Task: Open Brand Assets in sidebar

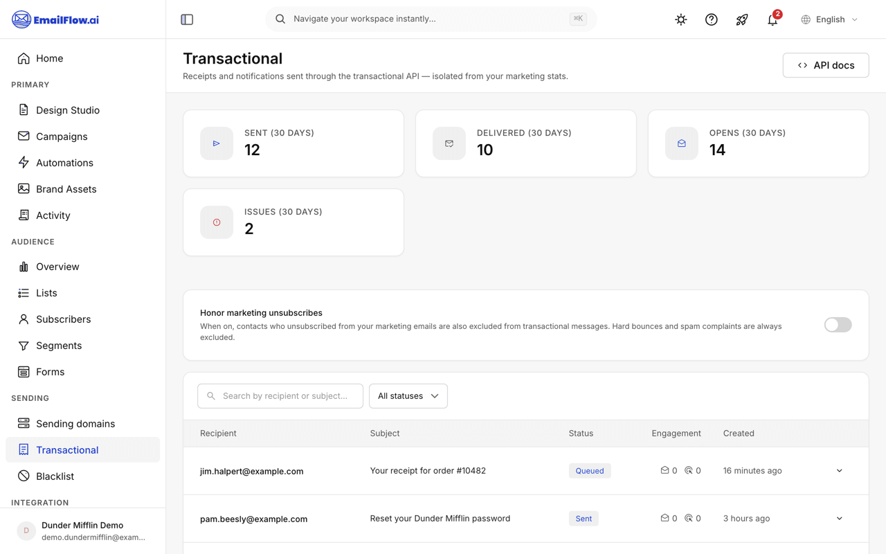Action: pyautogui.click(x=82, y=189)
